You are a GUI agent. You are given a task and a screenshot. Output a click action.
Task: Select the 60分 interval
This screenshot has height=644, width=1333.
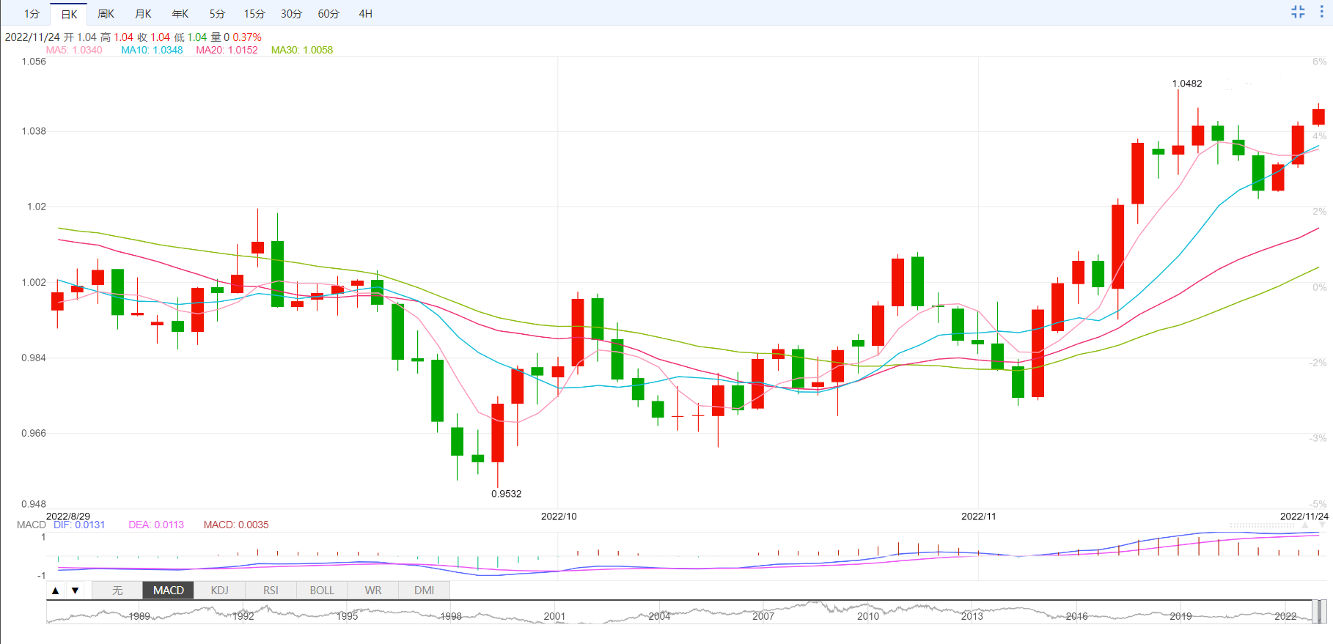click(x=328, y=14)
